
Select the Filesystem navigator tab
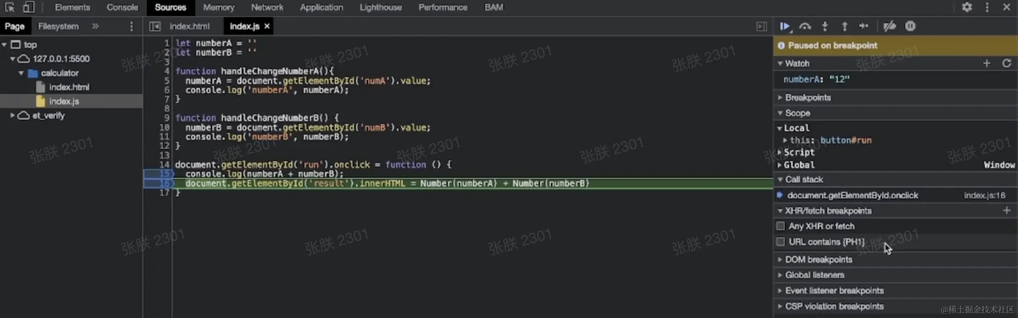[x=58, y=27]
